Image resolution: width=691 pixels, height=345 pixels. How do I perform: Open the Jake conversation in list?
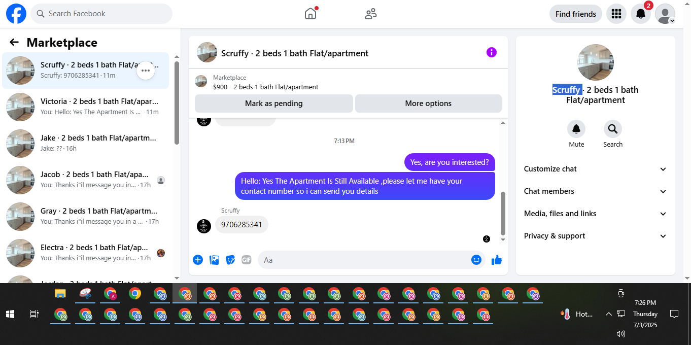[x=86, y=143]
